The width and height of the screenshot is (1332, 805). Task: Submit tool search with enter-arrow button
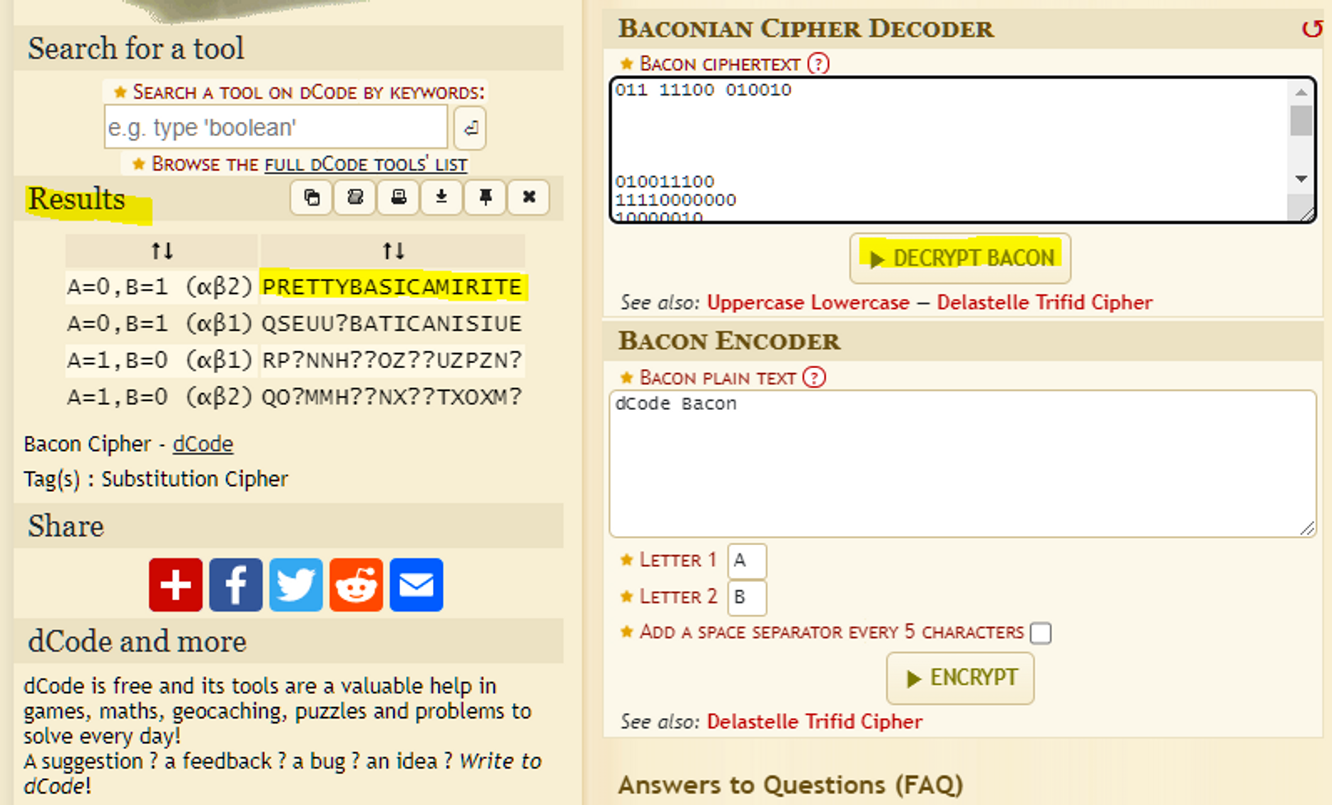(470, 128)
